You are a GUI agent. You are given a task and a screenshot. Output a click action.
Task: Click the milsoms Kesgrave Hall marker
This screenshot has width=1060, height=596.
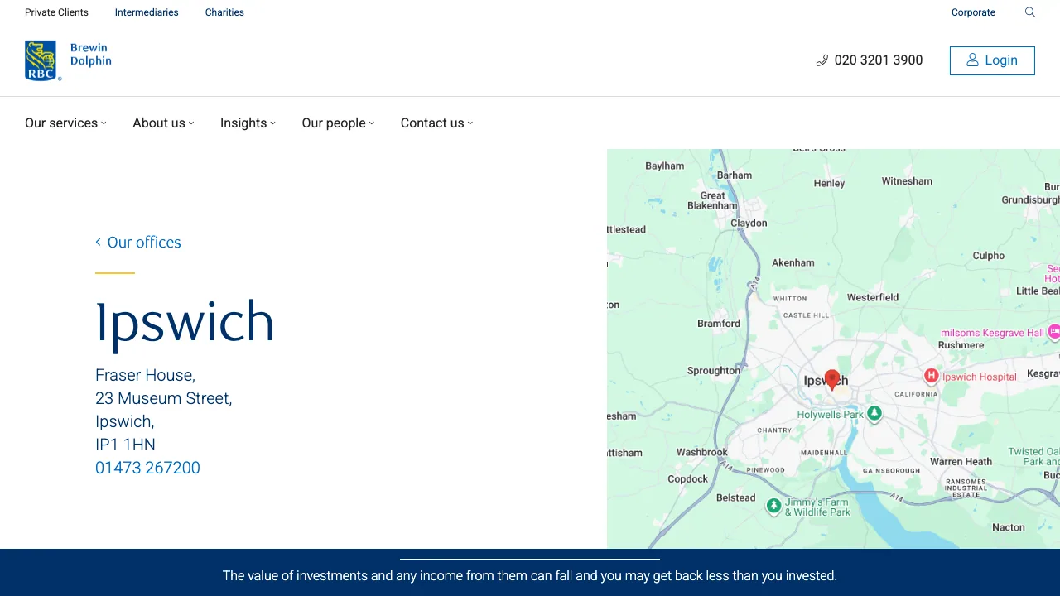[x=1053, y=332]
